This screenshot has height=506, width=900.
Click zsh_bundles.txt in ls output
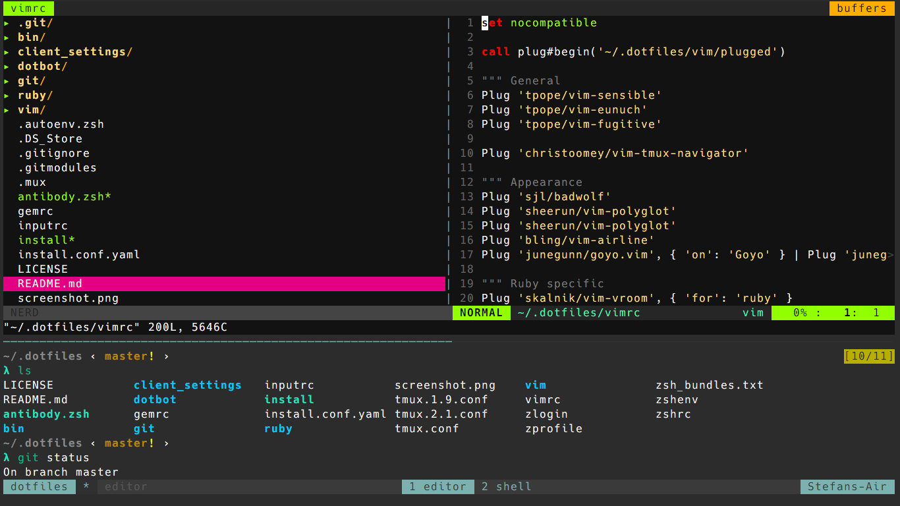(x=710, y=385)
